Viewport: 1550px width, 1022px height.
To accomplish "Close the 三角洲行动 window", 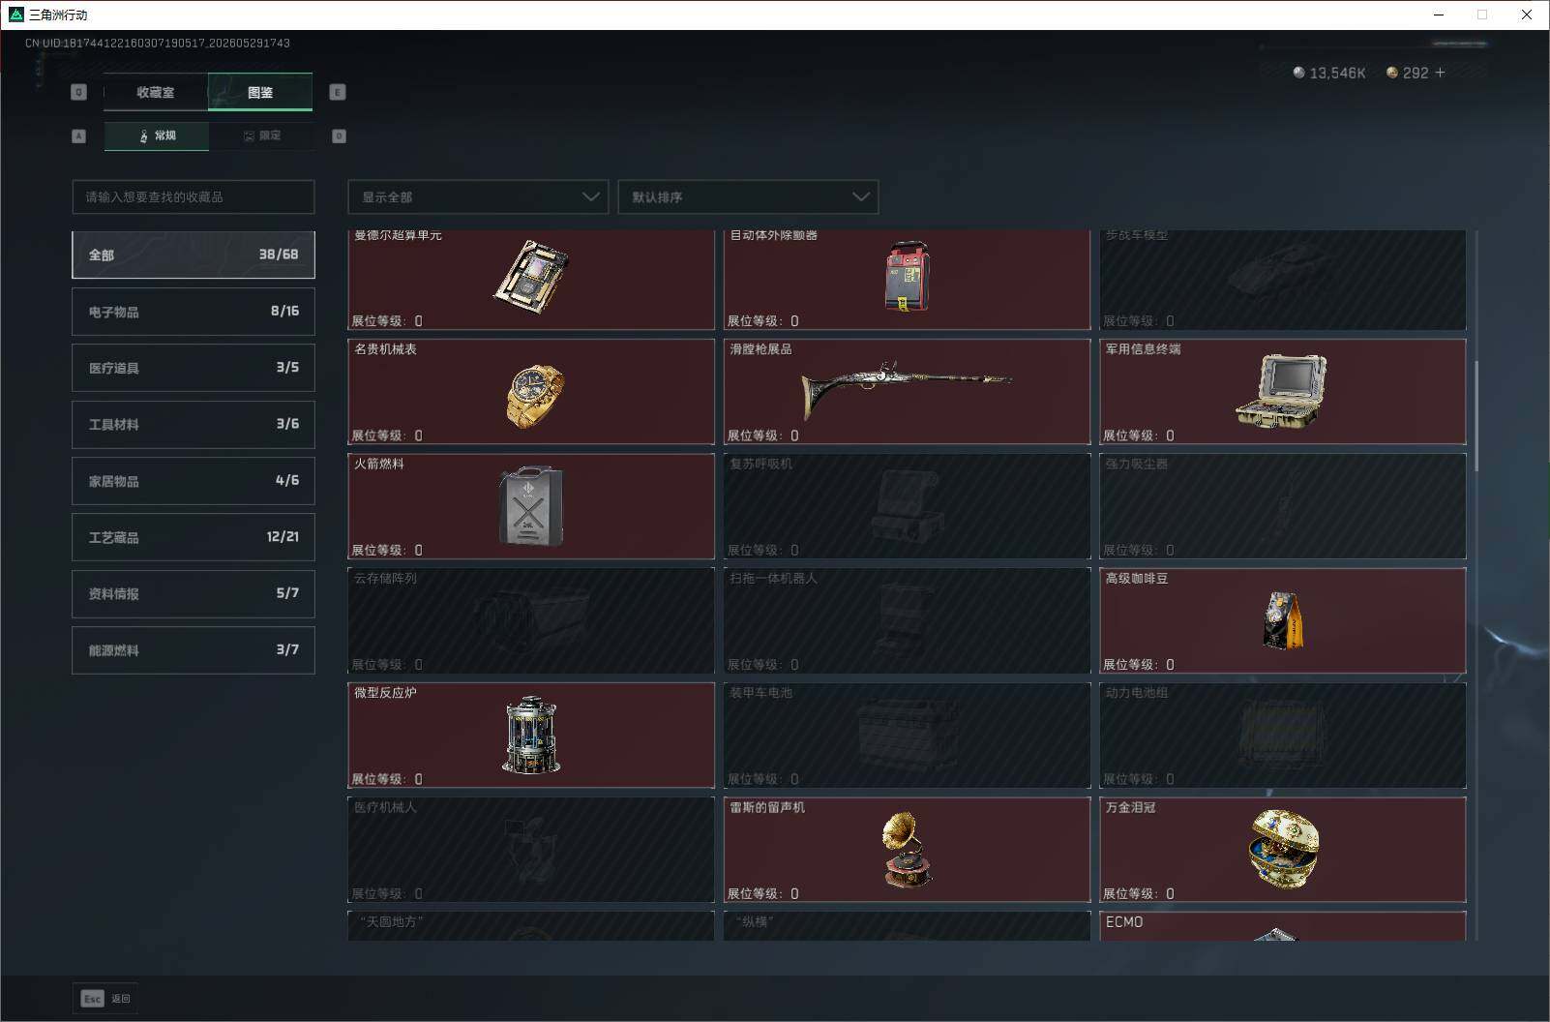I will pyautogui.click(x=1527, y=15).
